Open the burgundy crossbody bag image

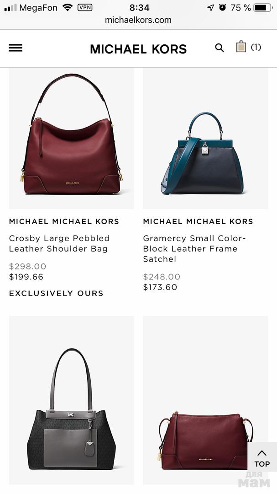[x=206, y=400]
